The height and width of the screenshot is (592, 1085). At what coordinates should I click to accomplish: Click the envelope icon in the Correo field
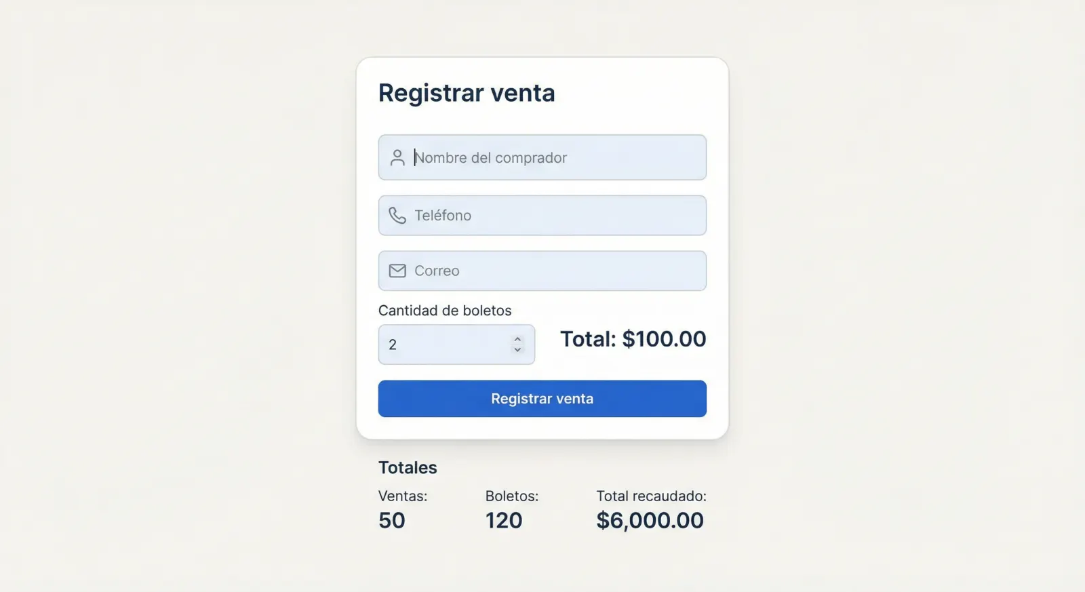point(397,270)
